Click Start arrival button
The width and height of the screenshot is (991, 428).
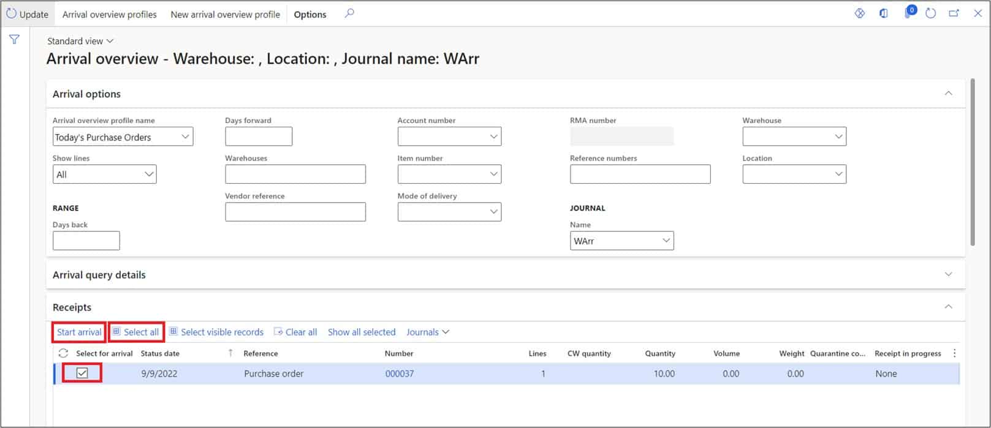pos(79,332)
